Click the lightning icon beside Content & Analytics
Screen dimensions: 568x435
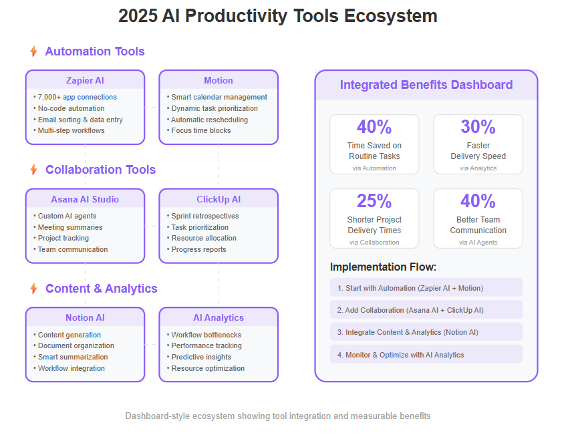pyautogui.click(x=33, y=288)
